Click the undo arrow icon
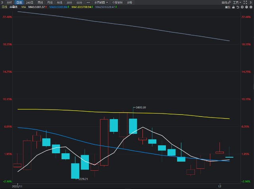The width and height of the screenshot is (254, 189). (238, 7)
